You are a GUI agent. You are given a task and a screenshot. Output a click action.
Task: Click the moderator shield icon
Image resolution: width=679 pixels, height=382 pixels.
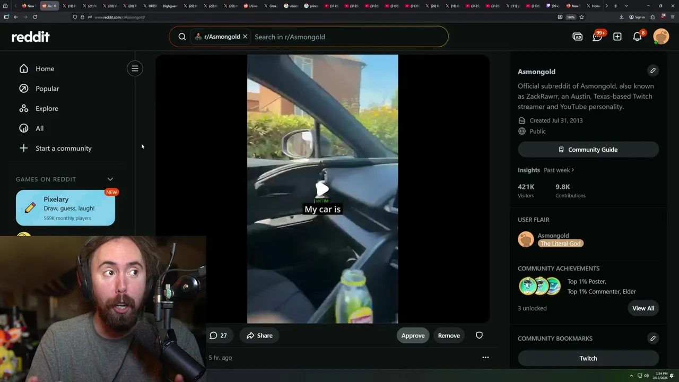pos(479,335)
